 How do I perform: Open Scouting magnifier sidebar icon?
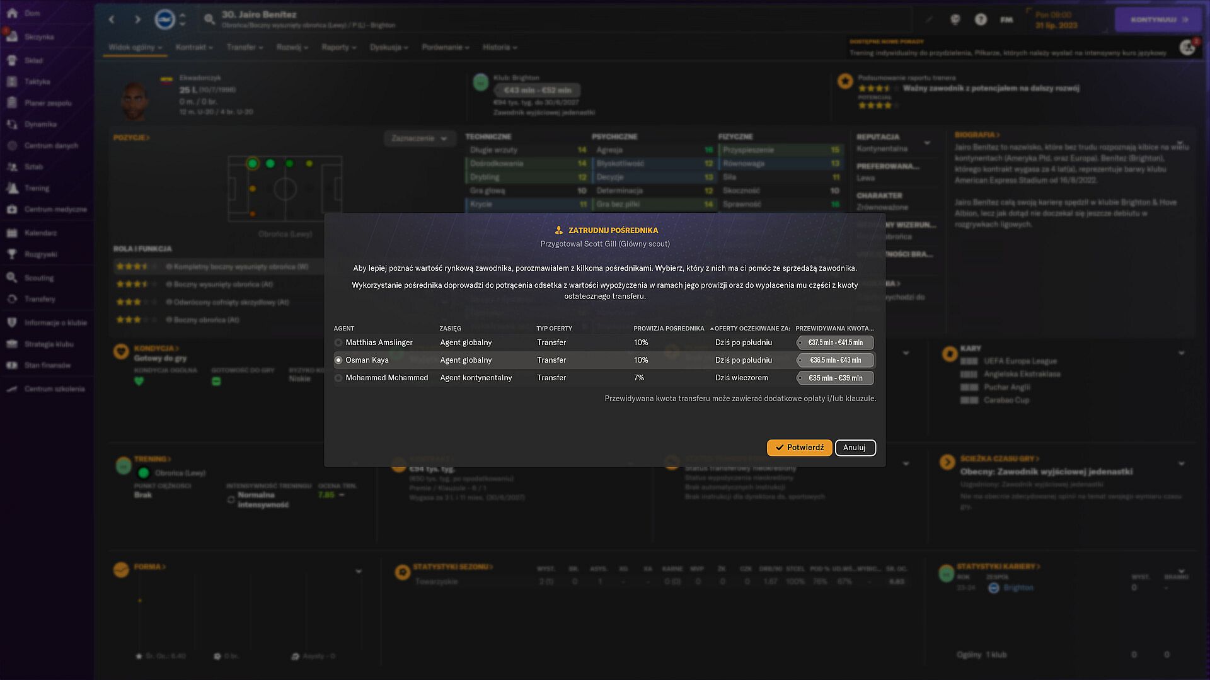(x=12, y=278)
